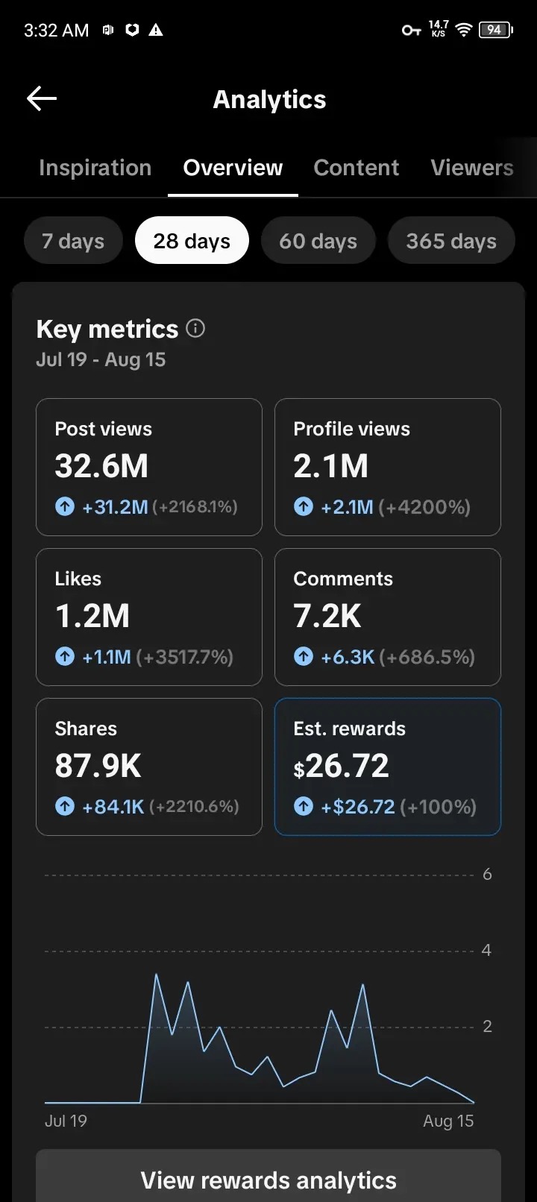The height and width of the screenshot is (1202, 537).
Task: Tap the highest peak on the rewards chart
Action: 157,975
